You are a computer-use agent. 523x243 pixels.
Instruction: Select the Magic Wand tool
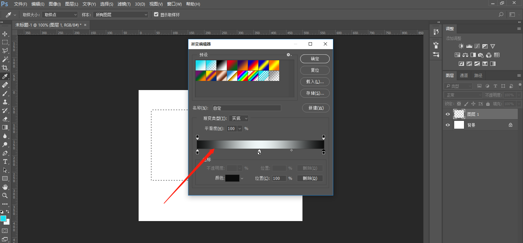point(5,59)
